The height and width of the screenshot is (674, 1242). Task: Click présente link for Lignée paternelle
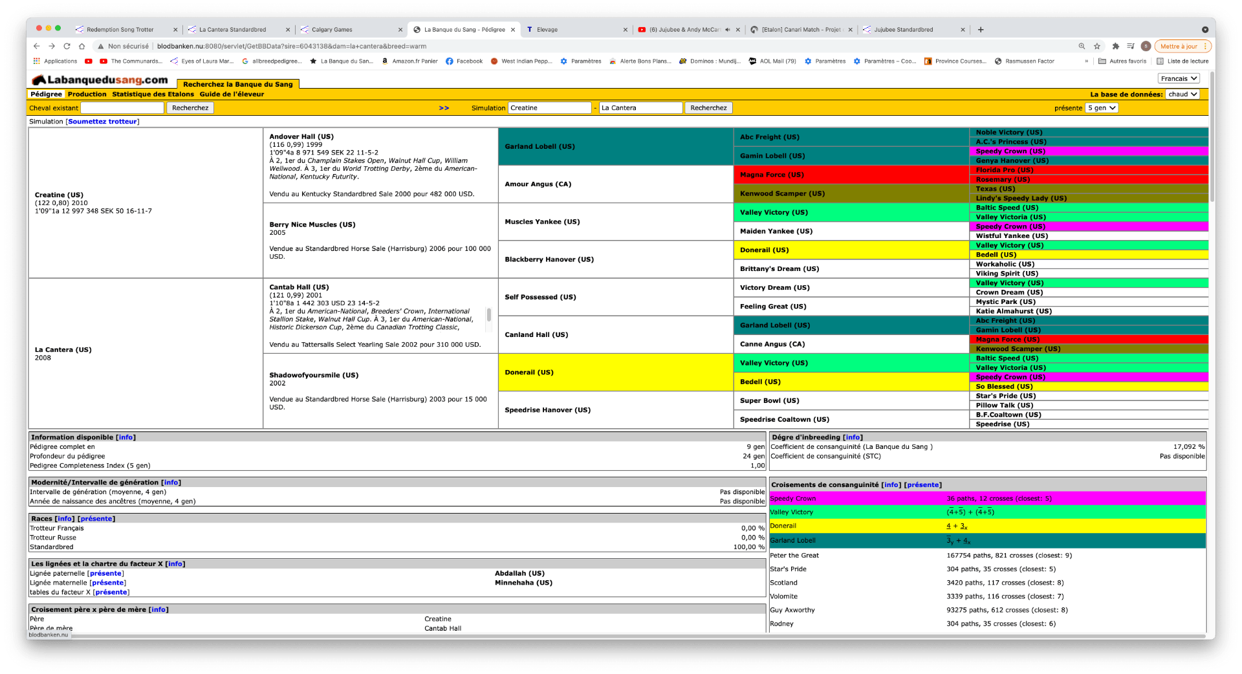pos(105,573)
